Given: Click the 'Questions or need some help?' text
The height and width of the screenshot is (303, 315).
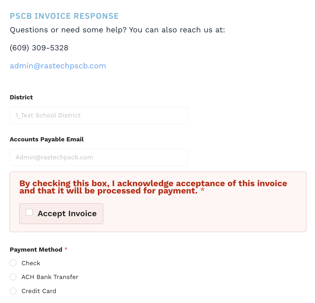Looking at the screenshot, I should pos(68,30).
